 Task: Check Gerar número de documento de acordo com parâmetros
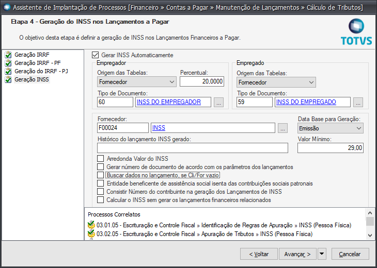point(101,167)
